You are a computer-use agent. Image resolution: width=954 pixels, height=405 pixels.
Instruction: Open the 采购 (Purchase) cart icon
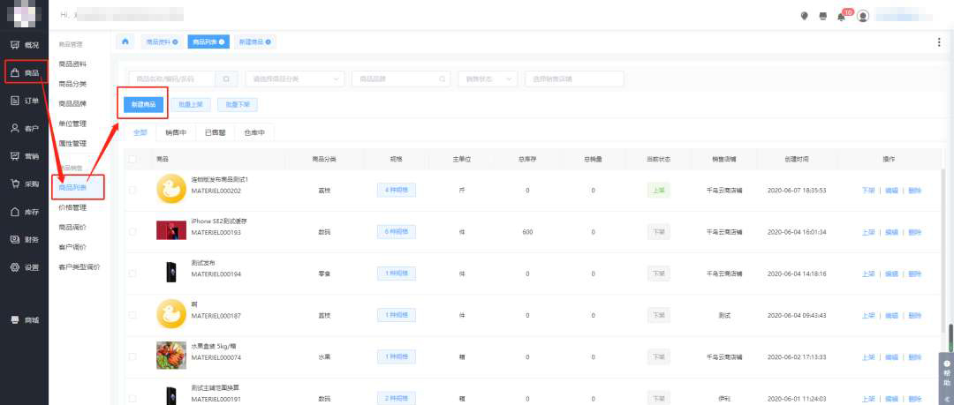(25, 184)
